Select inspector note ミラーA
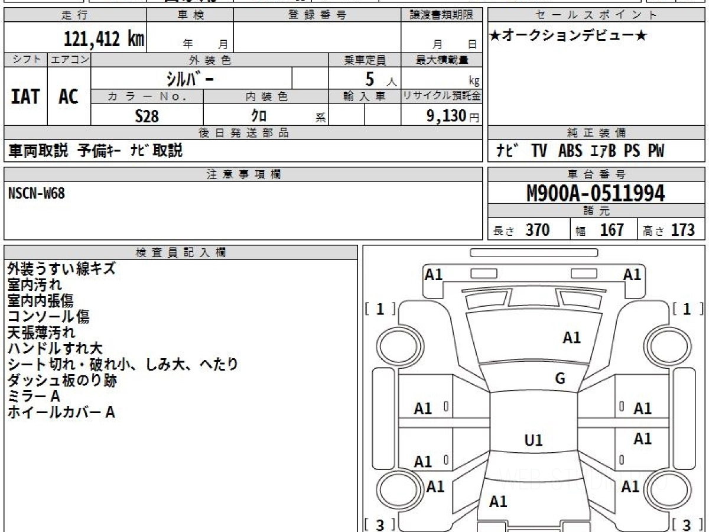 [34, 397]
